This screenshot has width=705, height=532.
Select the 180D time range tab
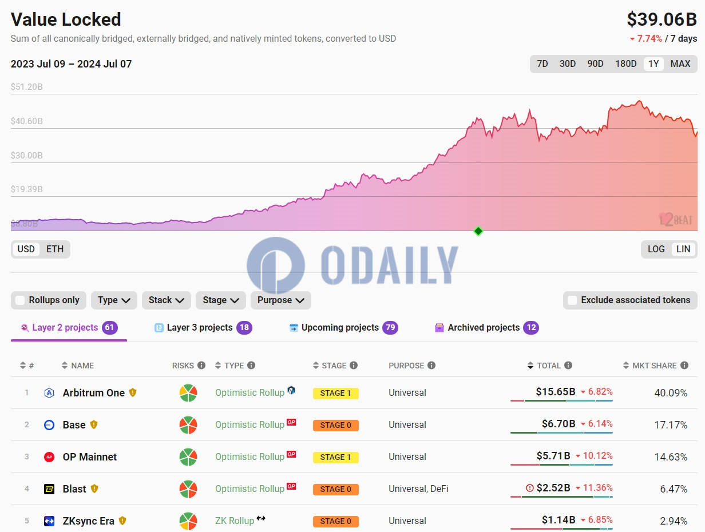point(625,63)
